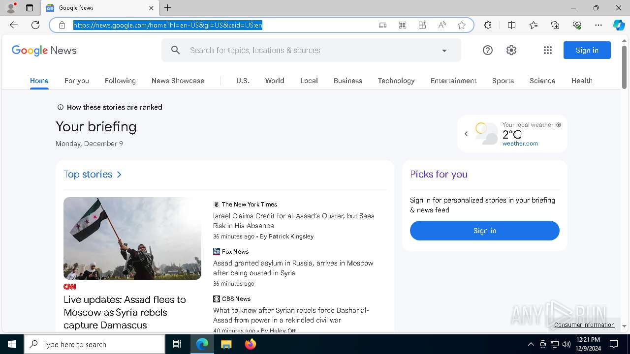
Task: Expand Top stories chevron
Action: [119, 175]
